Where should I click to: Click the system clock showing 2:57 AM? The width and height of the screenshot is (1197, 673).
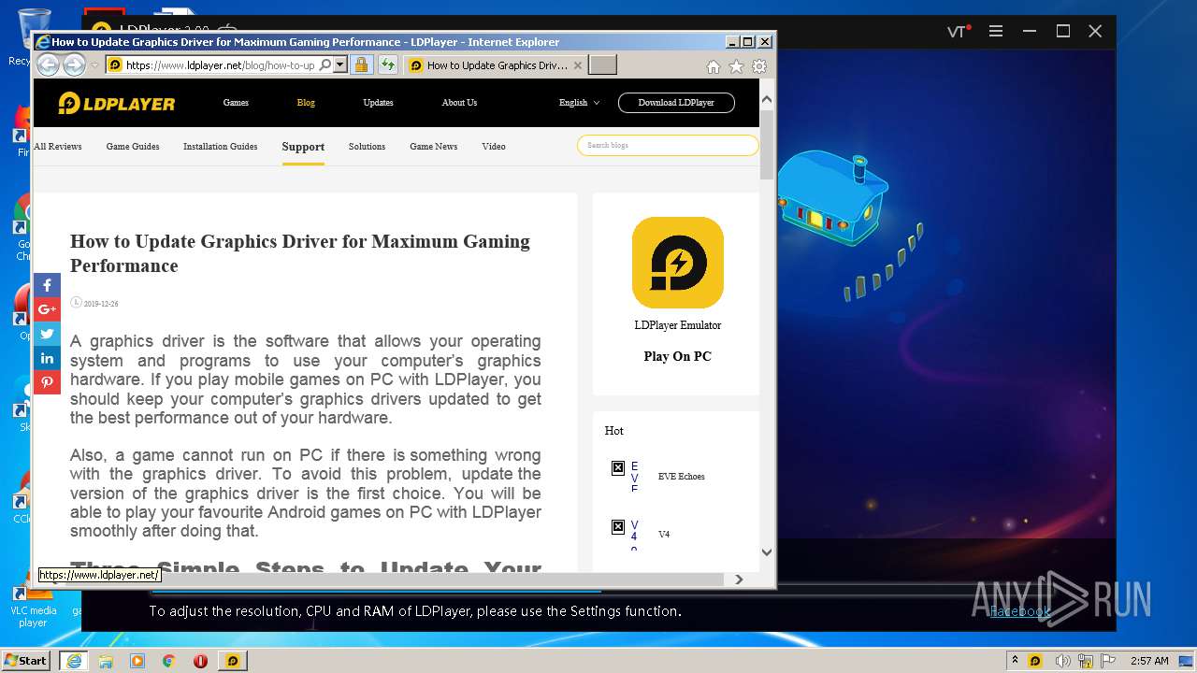[1148, 661]
